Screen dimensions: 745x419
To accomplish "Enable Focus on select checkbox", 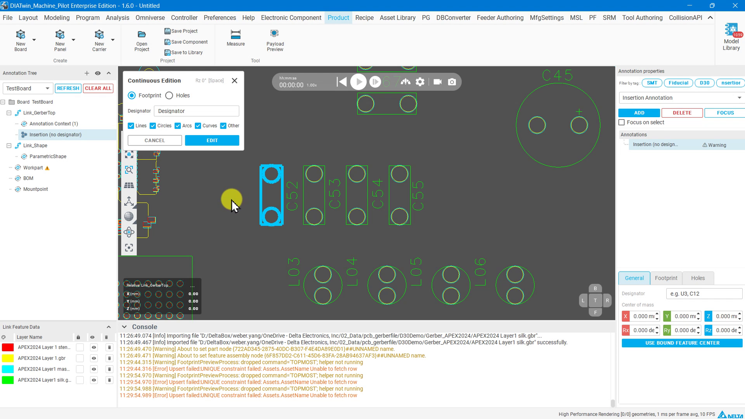I will tap(622, 122).
